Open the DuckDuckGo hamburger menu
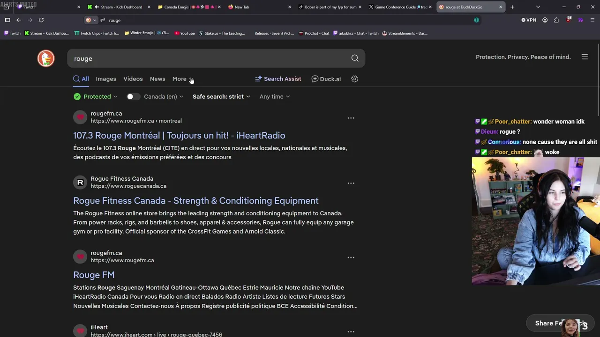 point(585,57)
